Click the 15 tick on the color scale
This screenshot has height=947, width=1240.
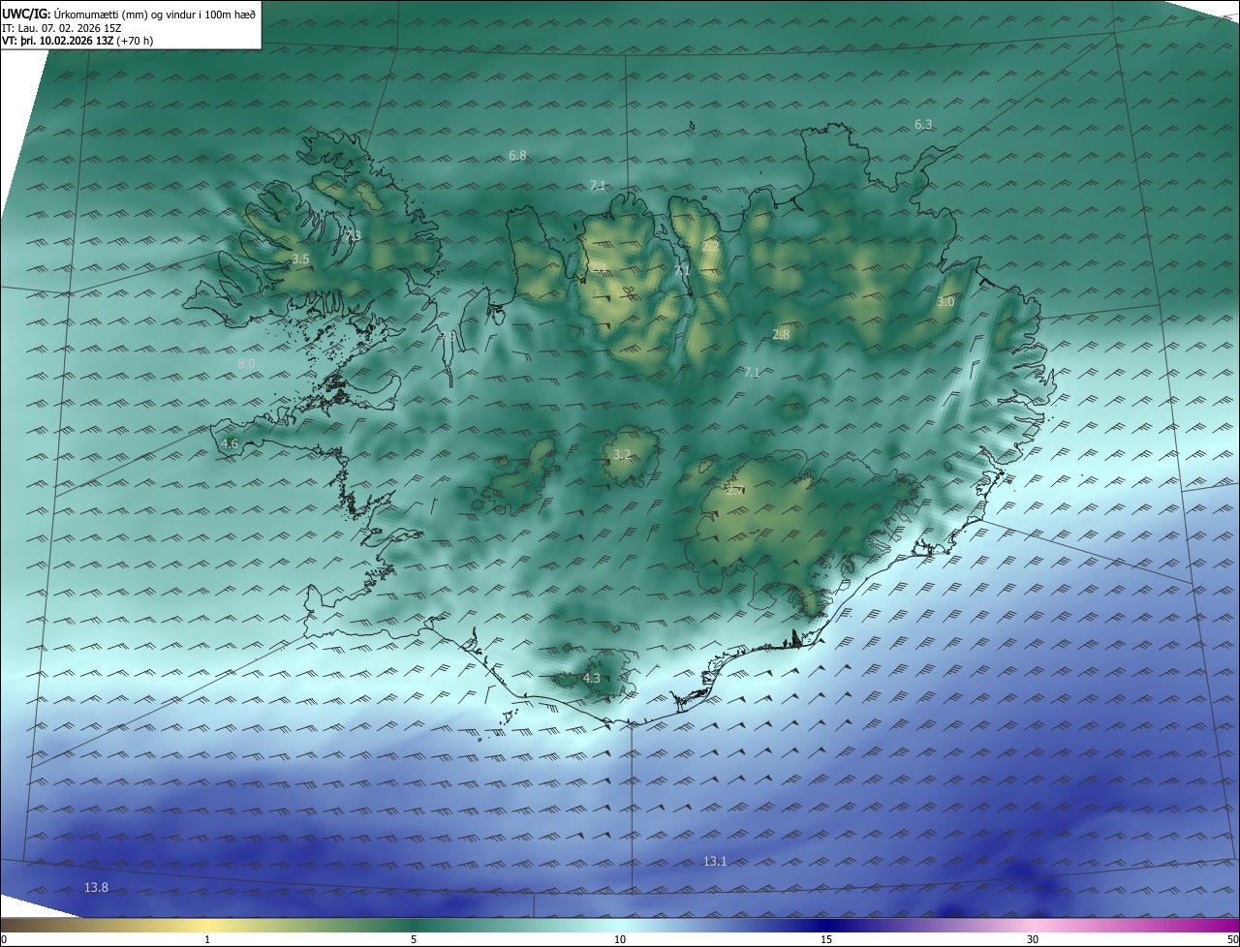(x=826, y=939)
